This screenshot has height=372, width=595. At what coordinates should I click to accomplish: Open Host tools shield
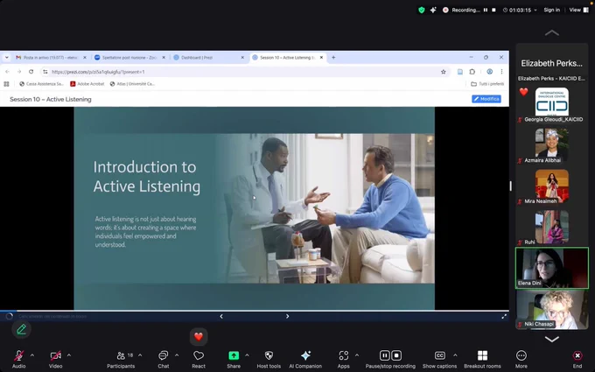(x=269, y=359)
